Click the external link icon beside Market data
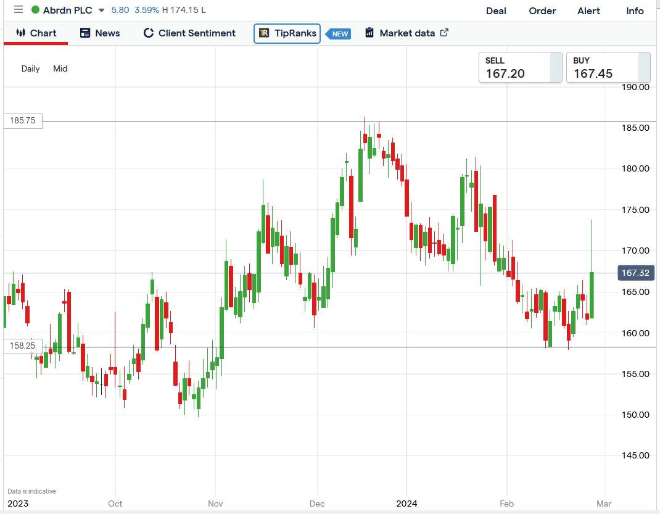Image resolution: width=660 pixels, height=514 pixels. pos(445,33)
